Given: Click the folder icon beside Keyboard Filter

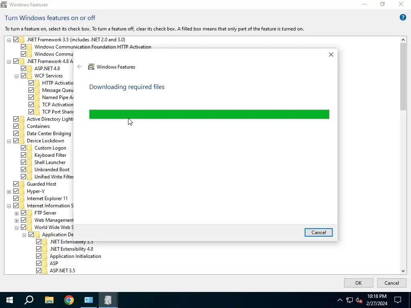Looking at the screenshot, I should coord(30,155).
